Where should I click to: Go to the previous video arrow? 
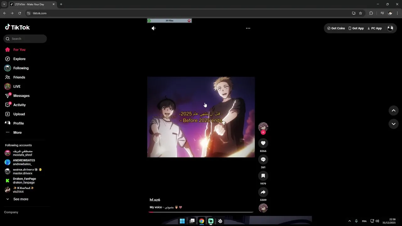[x=394, y=110]
